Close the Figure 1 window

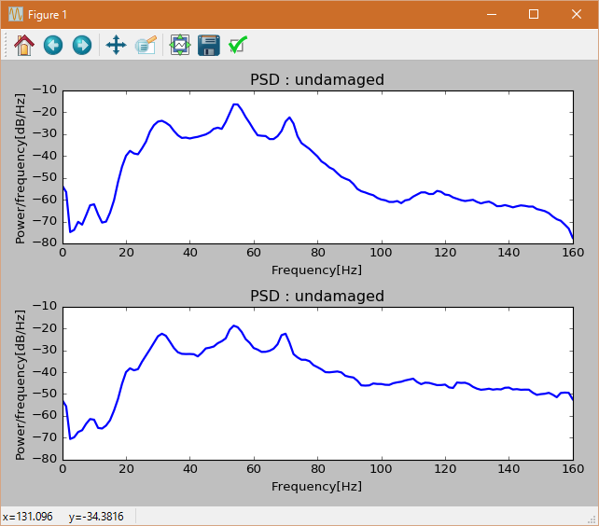(x=577, y=15)
